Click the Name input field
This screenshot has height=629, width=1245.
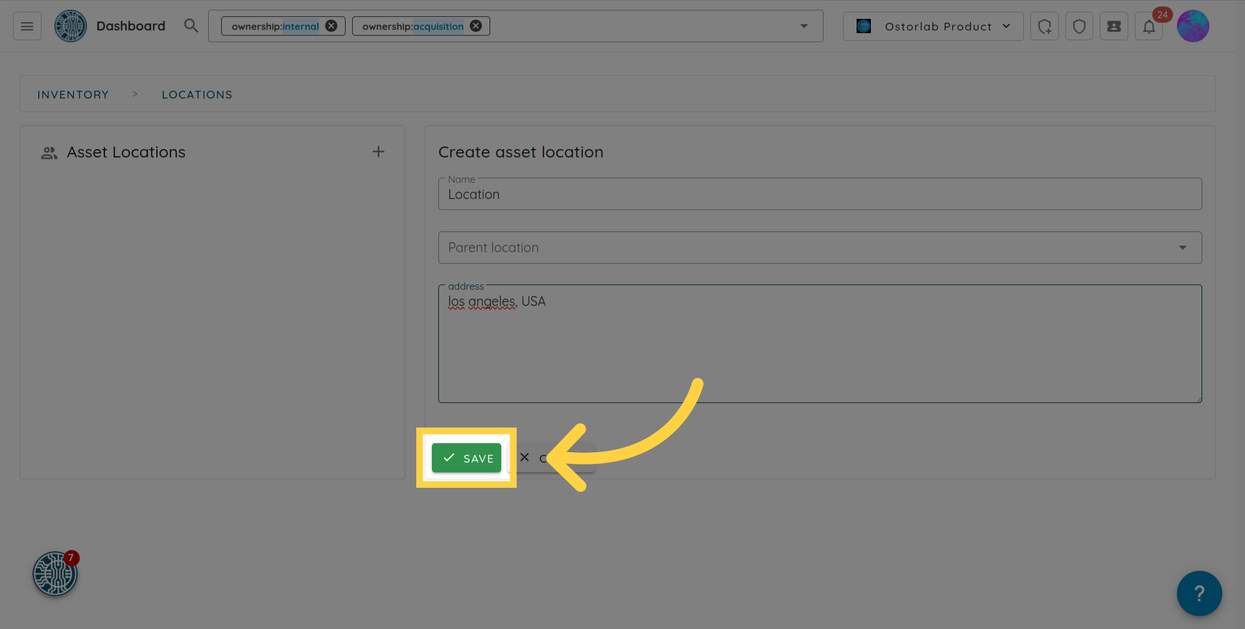(x=820, y=194)
